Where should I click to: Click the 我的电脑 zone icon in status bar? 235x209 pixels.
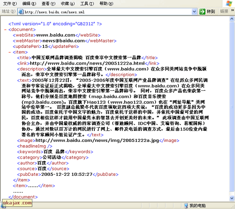(x=186, y=205)
